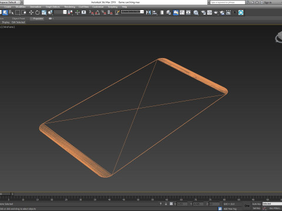Image resolution: width=282 pixels, height=211 pixels.
Task: Toggle the Auto Key button
Action: pyautogui.click(x=256, y=204)
